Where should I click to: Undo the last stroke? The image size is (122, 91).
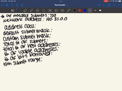click(99, 5)
